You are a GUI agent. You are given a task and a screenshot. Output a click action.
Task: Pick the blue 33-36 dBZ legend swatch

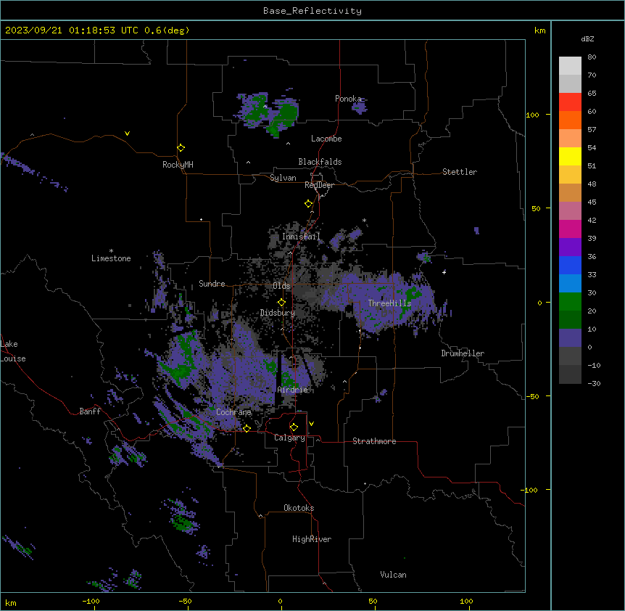[x=570, y=265]
